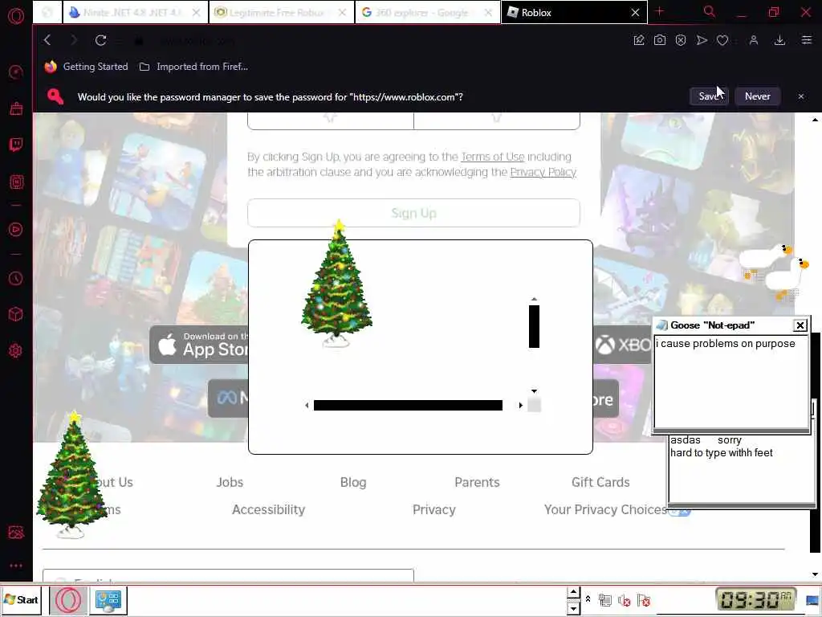Open the Gift Cards footer link

click(600, 482)
